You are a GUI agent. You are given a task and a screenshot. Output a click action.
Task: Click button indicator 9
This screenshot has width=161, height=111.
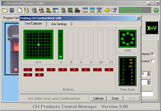28,75
